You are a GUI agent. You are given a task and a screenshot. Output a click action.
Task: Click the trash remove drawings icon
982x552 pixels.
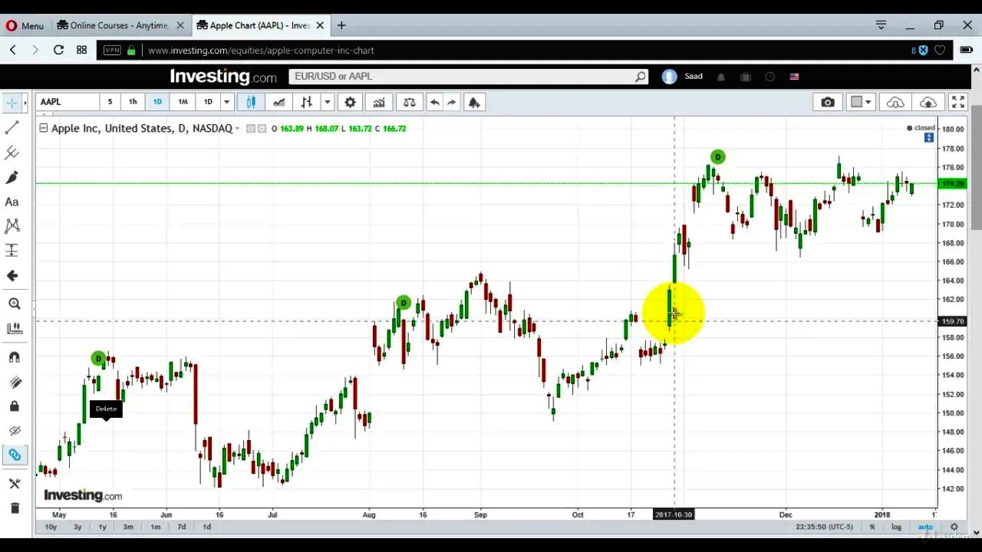point(14,508)
